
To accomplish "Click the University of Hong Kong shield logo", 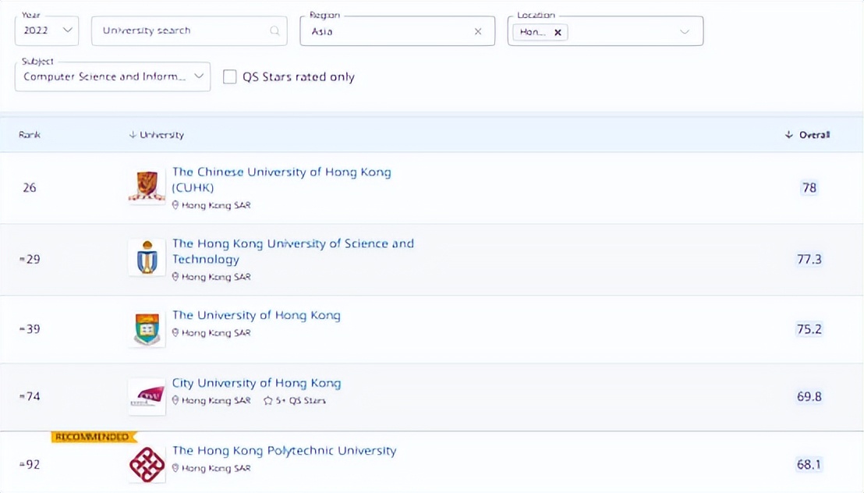I will pos(147,328).
